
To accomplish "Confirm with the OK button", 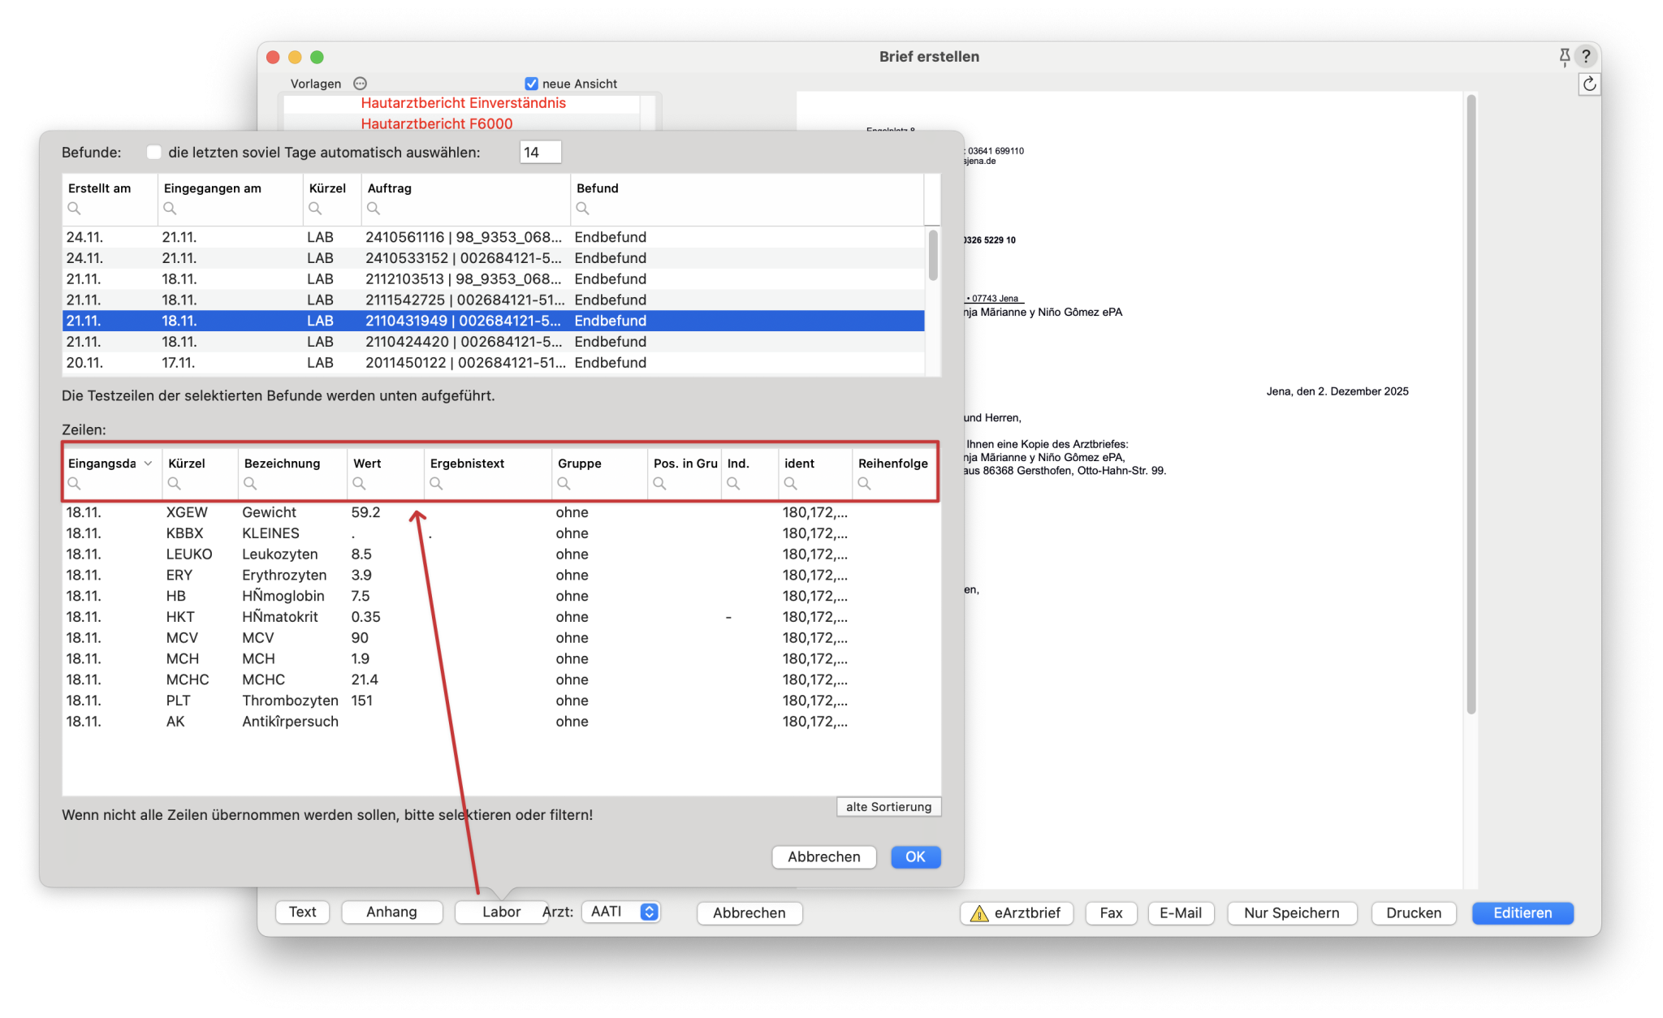I will tap(915, 856).
